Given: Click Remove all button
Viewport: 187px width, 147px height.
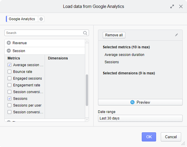Looking at the screenshot, I should coord(114,35).
